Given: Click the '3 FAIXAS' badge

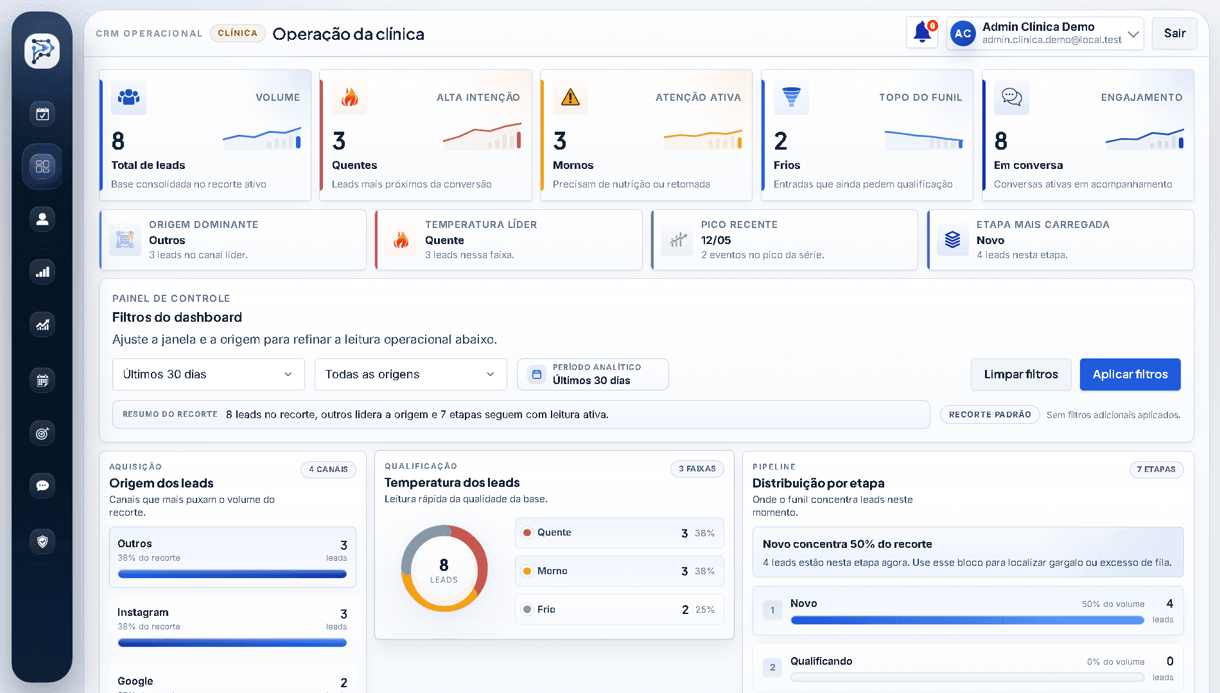Looking at the screenshot, I should pos(697,469).
